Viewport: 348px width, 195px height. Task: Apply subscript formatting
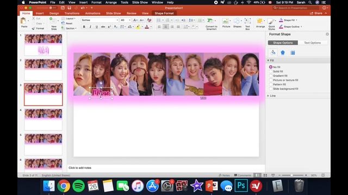[x=115, y=27]
